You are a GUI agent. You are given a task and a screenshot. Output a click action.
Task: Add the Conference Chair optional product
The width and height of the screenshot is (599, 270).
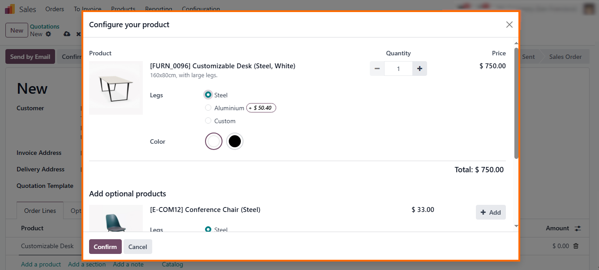point(491,212)
